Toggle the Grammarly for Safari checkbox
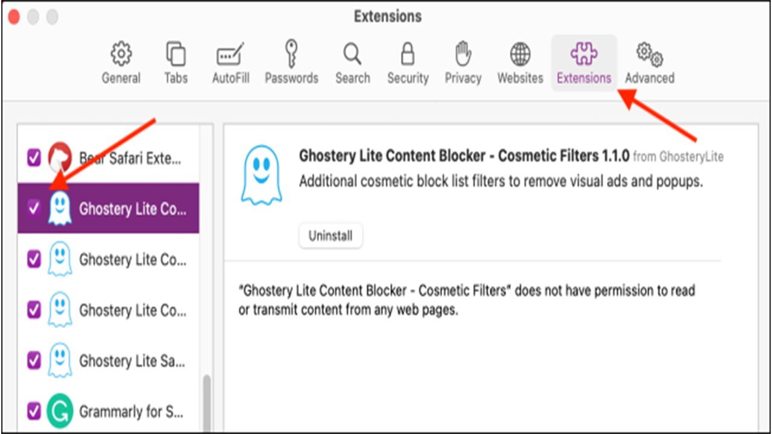This screenshot has height=434, width=772. coord(34,412)
